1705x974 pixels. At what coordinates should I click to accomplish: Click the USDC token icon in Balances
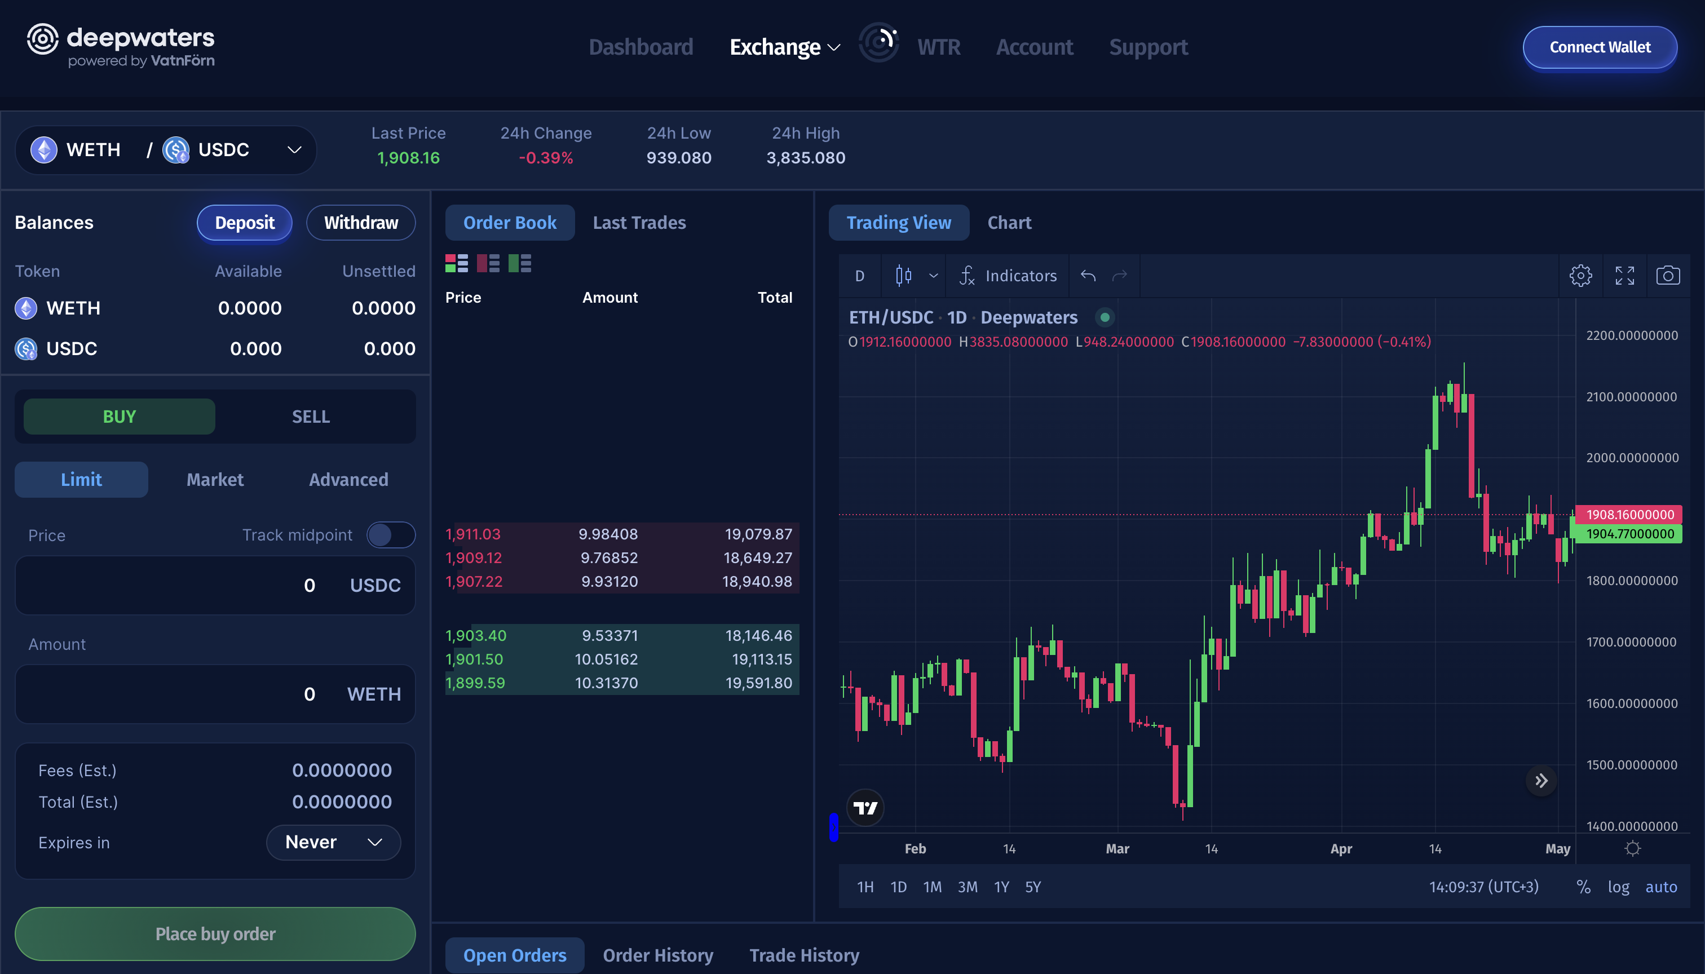click(26, 348)
